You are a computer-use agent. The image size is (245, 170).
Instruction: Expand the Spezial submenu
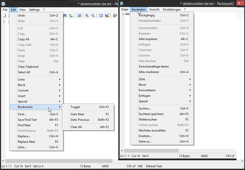(x=162, y=101)
